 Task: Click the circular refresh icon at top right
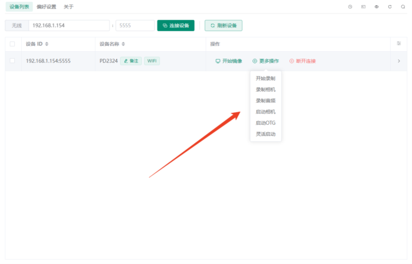pyautogui.click(x=390, y=6)
